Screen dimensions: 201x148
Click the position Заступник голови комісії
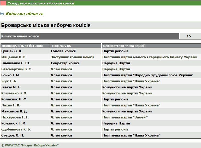point(72,57)
